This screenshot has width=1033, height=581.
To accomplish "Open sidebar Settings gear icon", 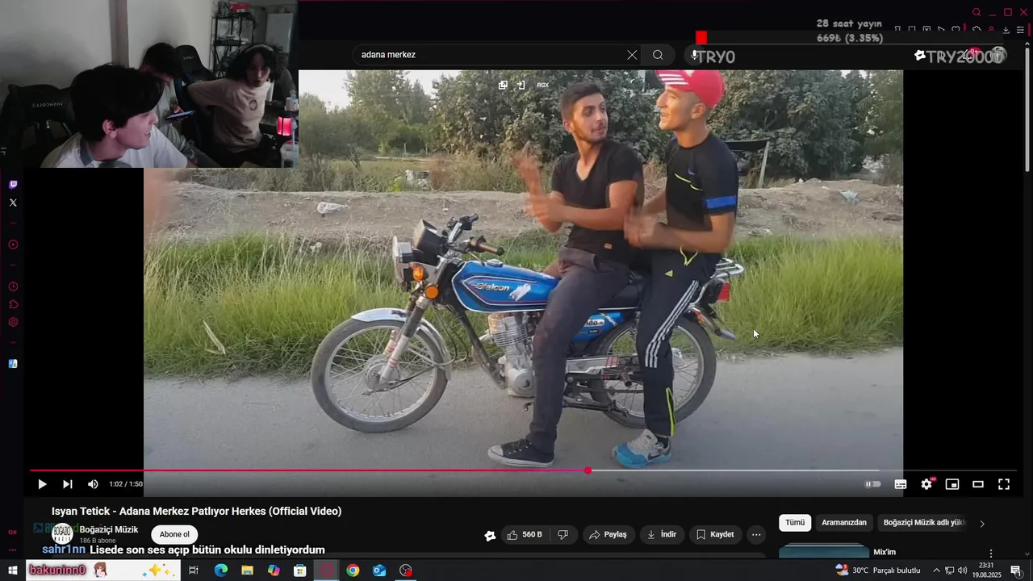I will point(13,322).
